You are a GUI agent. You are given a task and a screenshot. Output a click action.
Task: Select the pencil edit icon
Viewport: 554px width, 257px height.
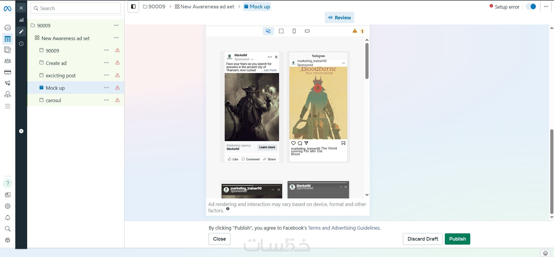click(x=21, y=31)
